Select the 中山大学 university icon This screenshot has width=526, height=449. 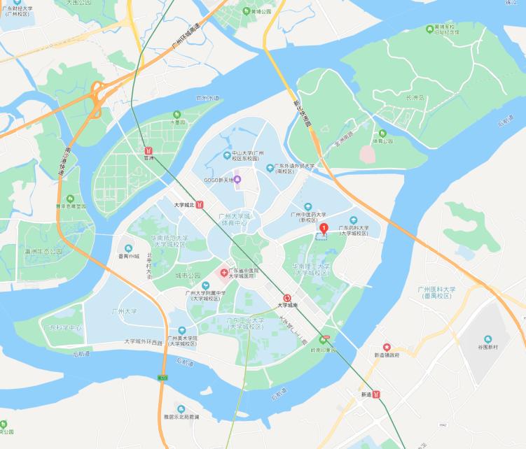point(227,155)
